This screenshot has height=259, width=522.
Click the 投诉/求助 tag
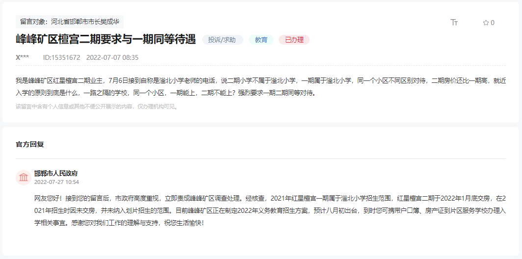pyautogui.click(x=222, y=40)
